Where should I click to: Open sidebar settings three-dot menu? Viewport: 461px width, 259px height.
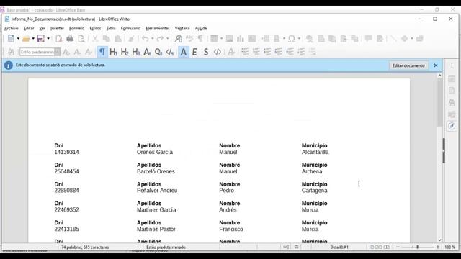pyautogui.click(x=452, y=65)
